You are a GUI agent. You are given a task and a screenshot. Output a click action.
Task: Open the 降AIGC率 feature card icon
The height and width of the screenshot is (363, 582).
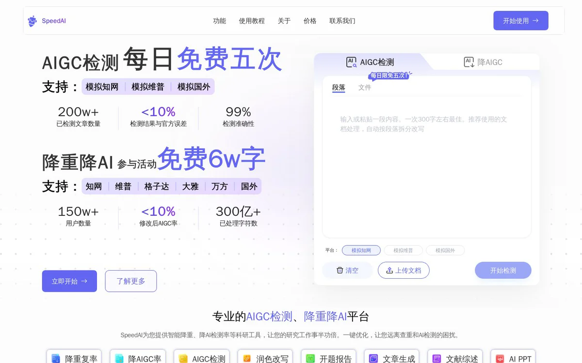119,359
